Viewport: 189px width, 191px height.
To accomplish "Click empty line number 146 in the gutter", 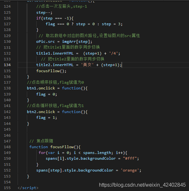I will coord(7,135).
